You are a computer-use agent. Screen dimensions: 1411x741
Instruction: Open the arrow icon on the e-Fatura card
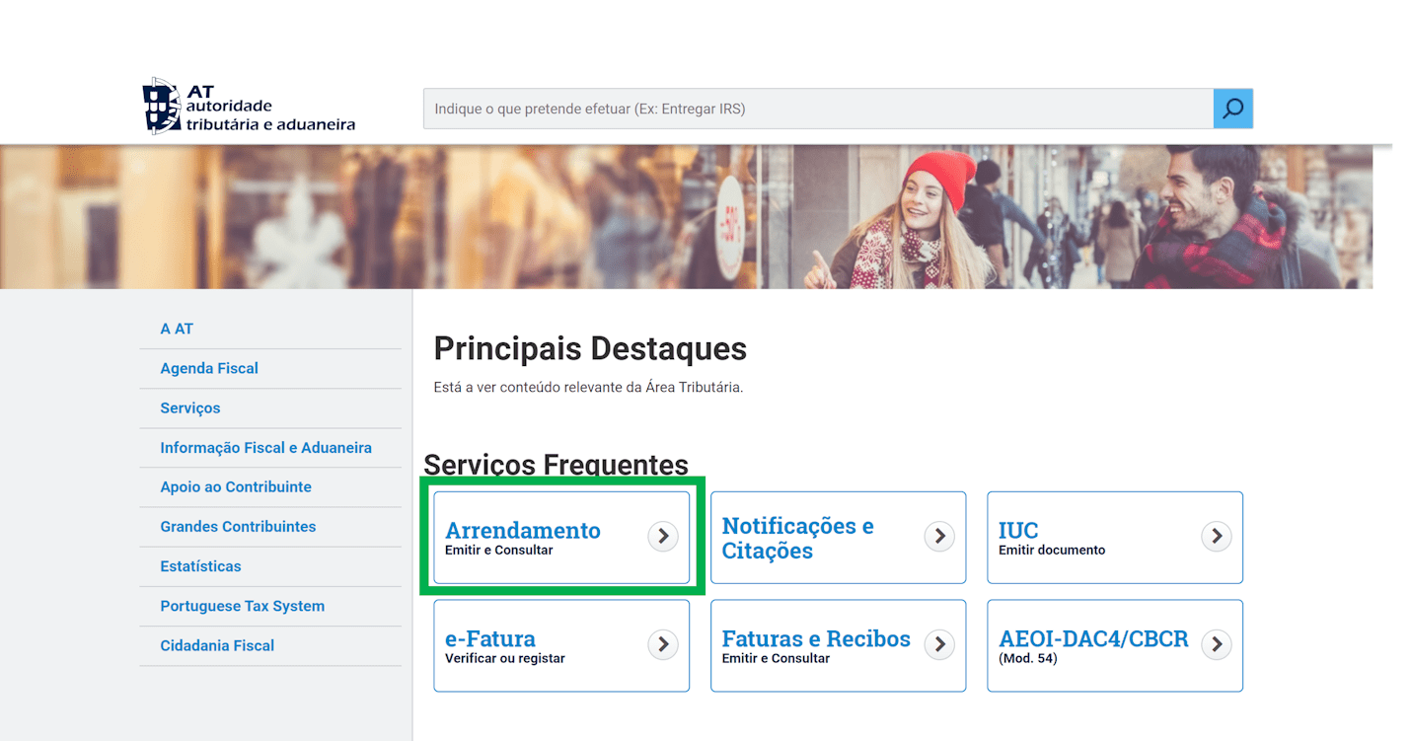(662, 645)
